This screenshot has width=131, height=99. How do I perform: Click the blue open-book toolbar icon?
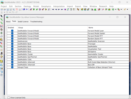(x=24, y=9)
